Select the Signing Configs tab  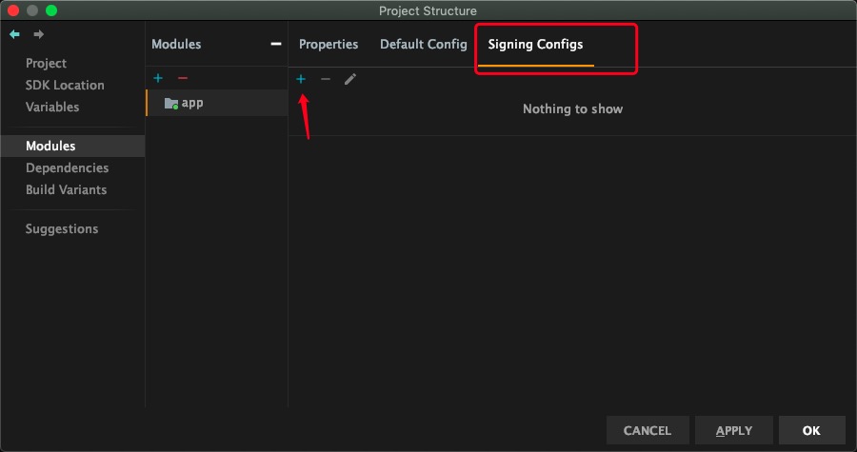(x=535, y=44)
